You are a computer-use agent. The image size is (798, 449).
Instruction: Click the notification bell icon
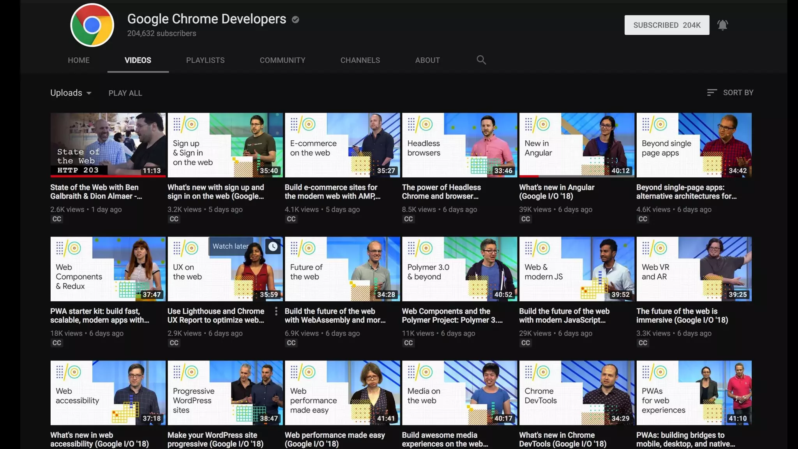(x=722, y=25)
